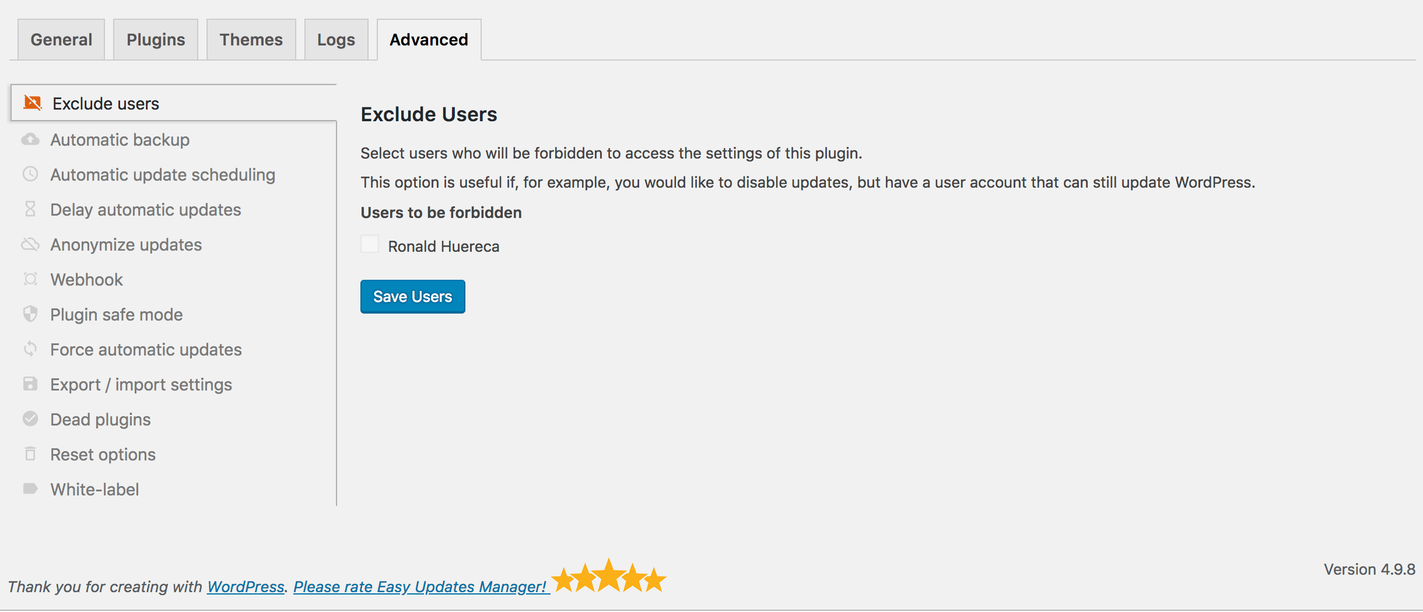
Task: Open the WordPress link in the footer
Action: (x=245, y=587)
